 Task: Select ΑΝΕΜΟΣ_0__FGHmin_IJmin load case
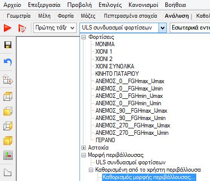(x=129, y=103)
